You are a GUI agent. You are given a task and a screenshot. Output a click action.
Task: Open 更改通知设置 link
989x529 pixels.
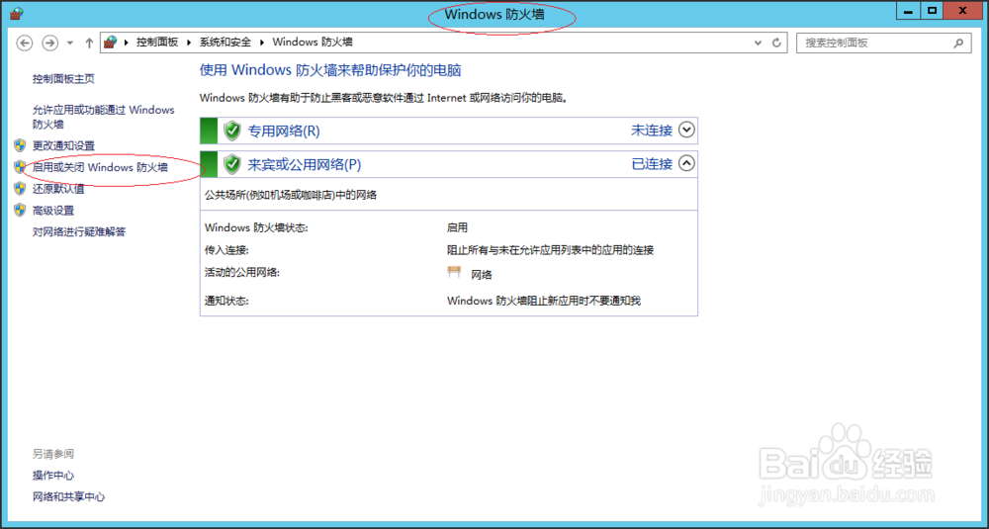pos(63,145)
